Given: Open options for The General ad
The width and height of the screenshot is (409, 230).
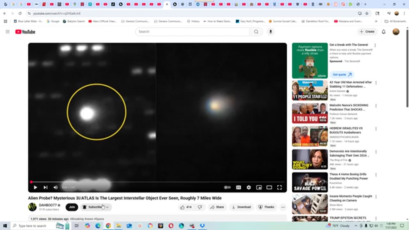Looking at the screenshot, I should pos(375,45).
